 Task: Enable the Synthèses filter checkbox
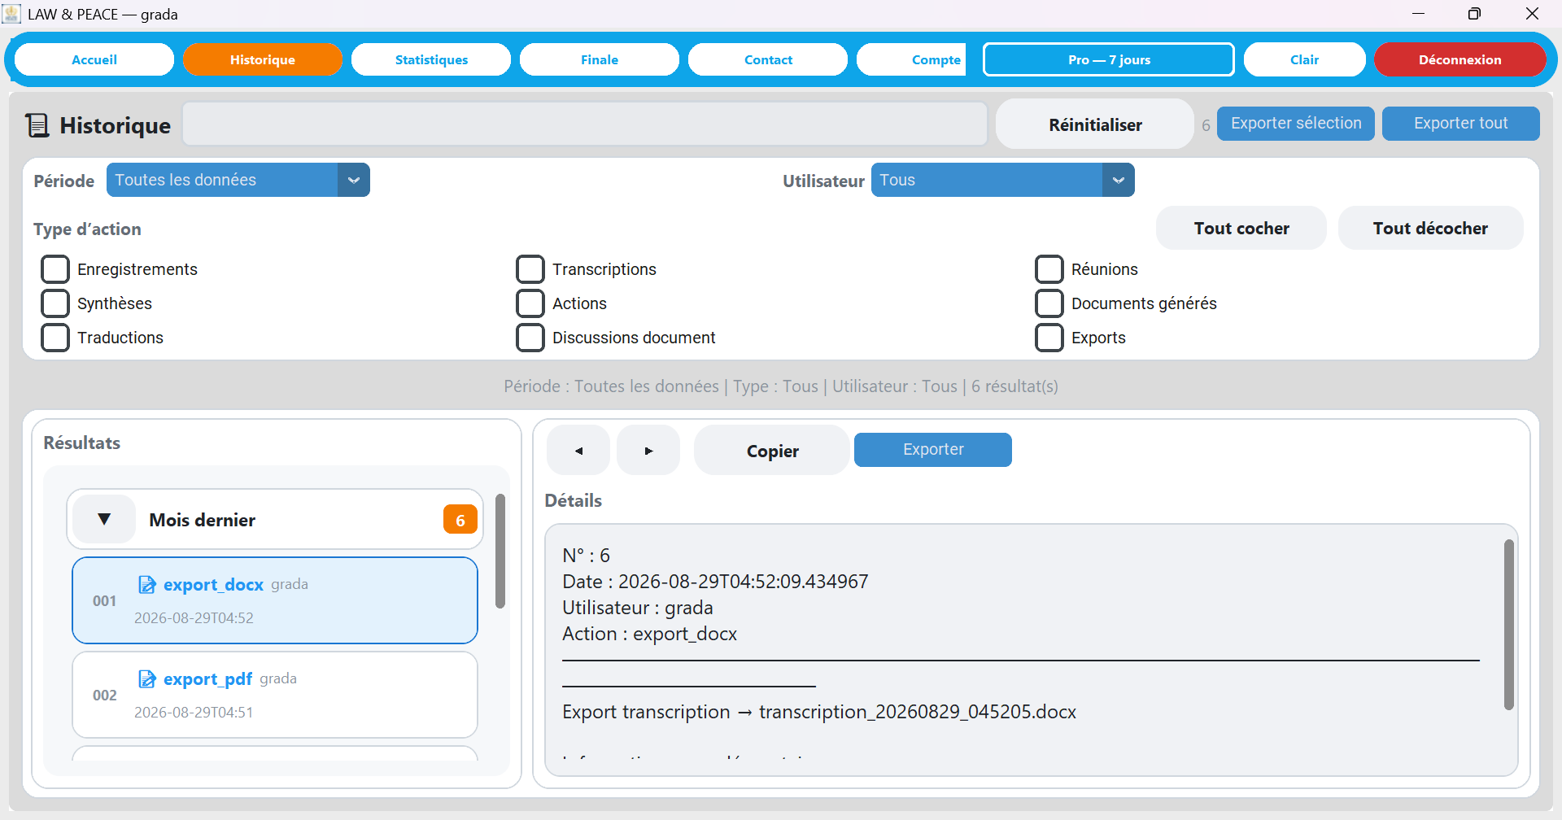click(x=55, y=303)
